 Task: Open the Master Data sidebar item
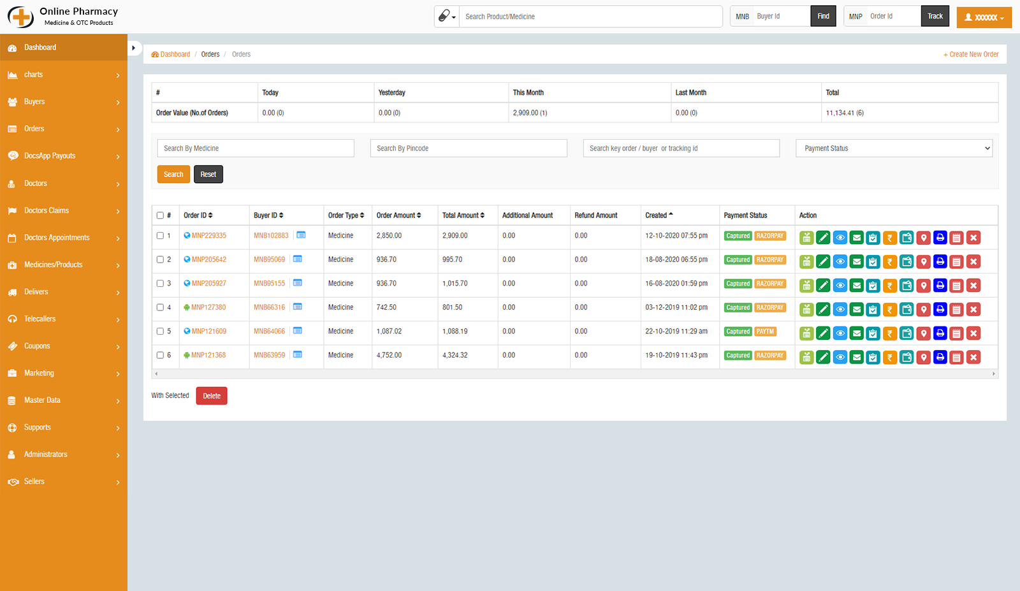pyautogui.click(x=64, y=400)
